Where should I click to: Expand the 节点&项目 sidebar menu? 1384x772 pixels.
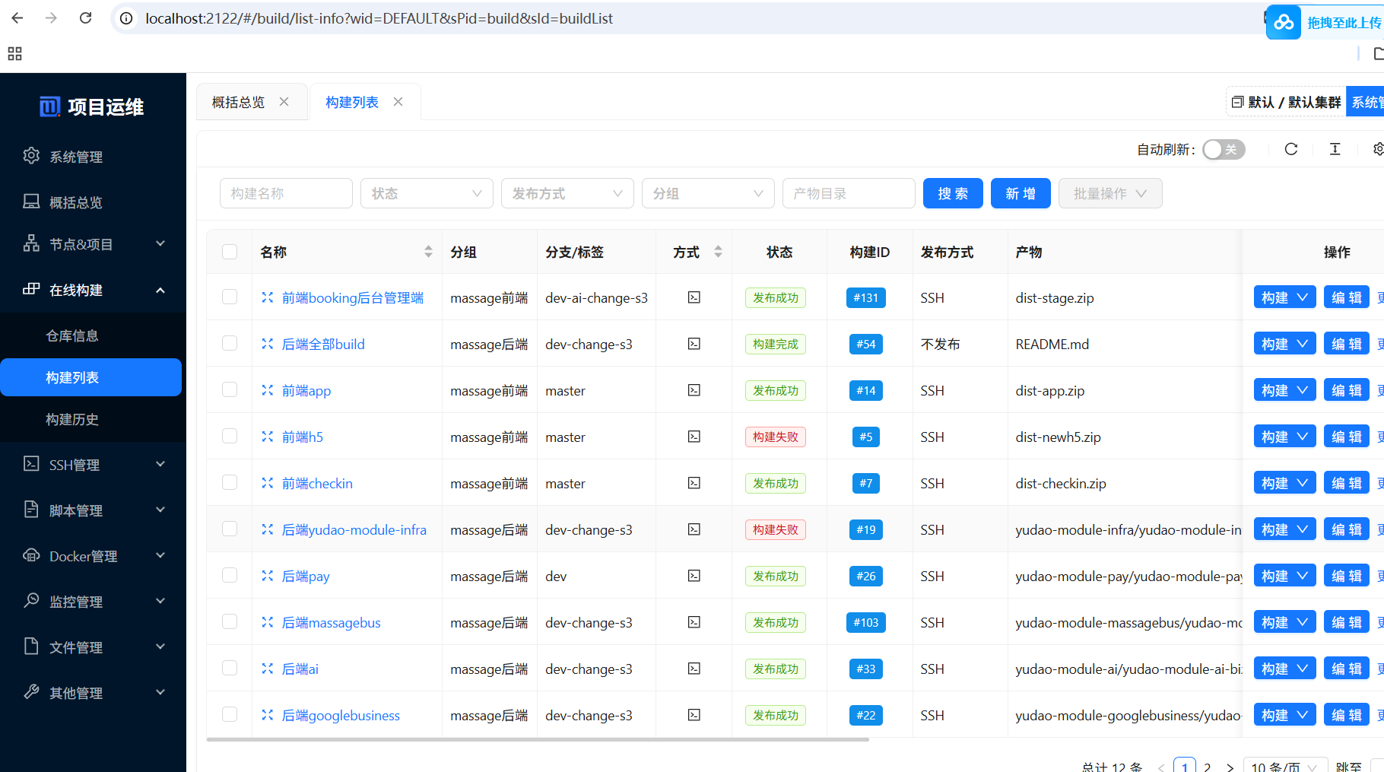(93, 244)
